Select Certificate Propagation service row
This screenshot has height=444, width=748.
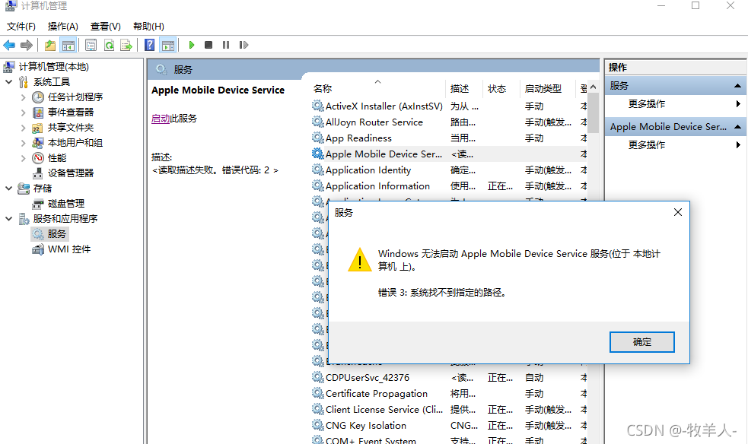(x=449, y=394)
